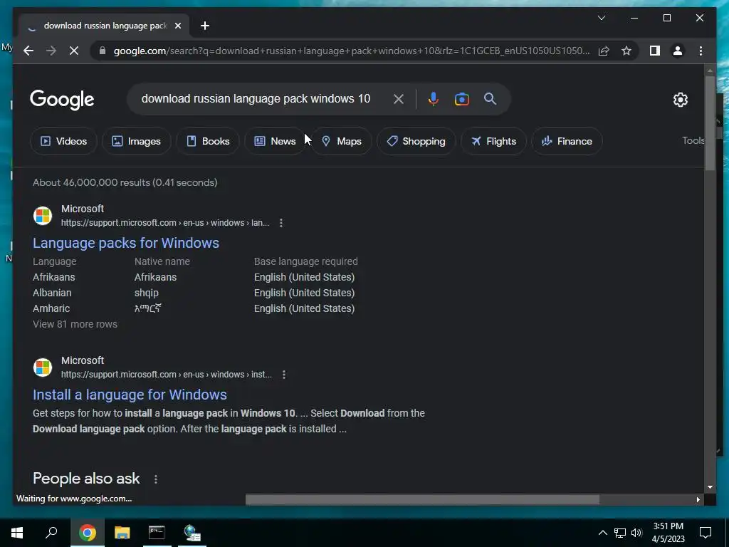This screenshot has width=729, height=547.
Task: Filter results by News
Action: click(x=275, y=141)
